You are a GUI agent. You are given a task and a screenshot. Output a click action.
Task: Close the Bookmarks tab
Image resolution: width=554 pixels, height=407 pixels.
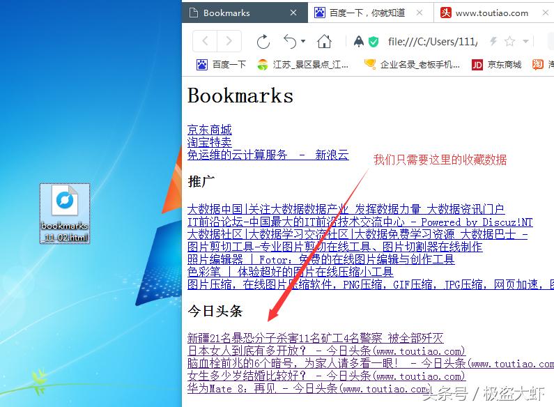coord(293,13)
